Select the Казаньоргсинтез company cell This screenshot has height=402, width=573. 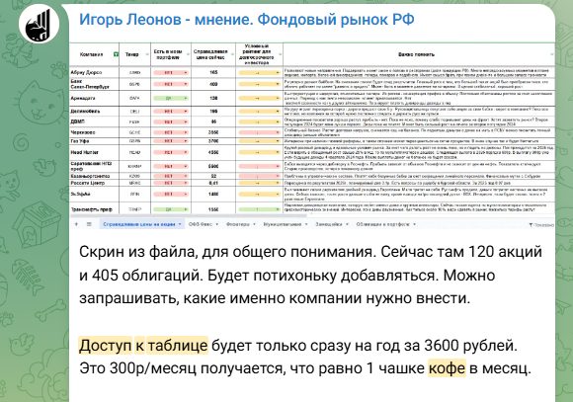click(x=94, y=176)
